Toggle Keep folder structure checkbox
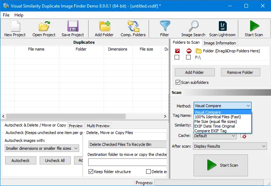The width and height of the screenshot is (271, 186). (91, 172)
